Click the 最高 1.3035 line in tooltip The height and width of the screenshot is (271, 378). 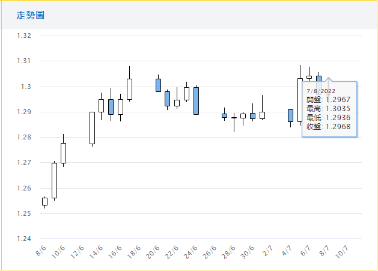(x=328, y=108)
